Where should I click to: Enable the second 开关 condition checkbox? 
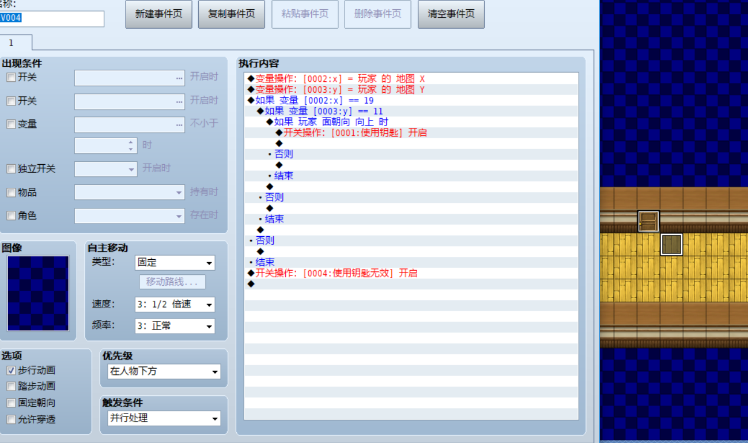pyautogui.click(x=11, y=101)
